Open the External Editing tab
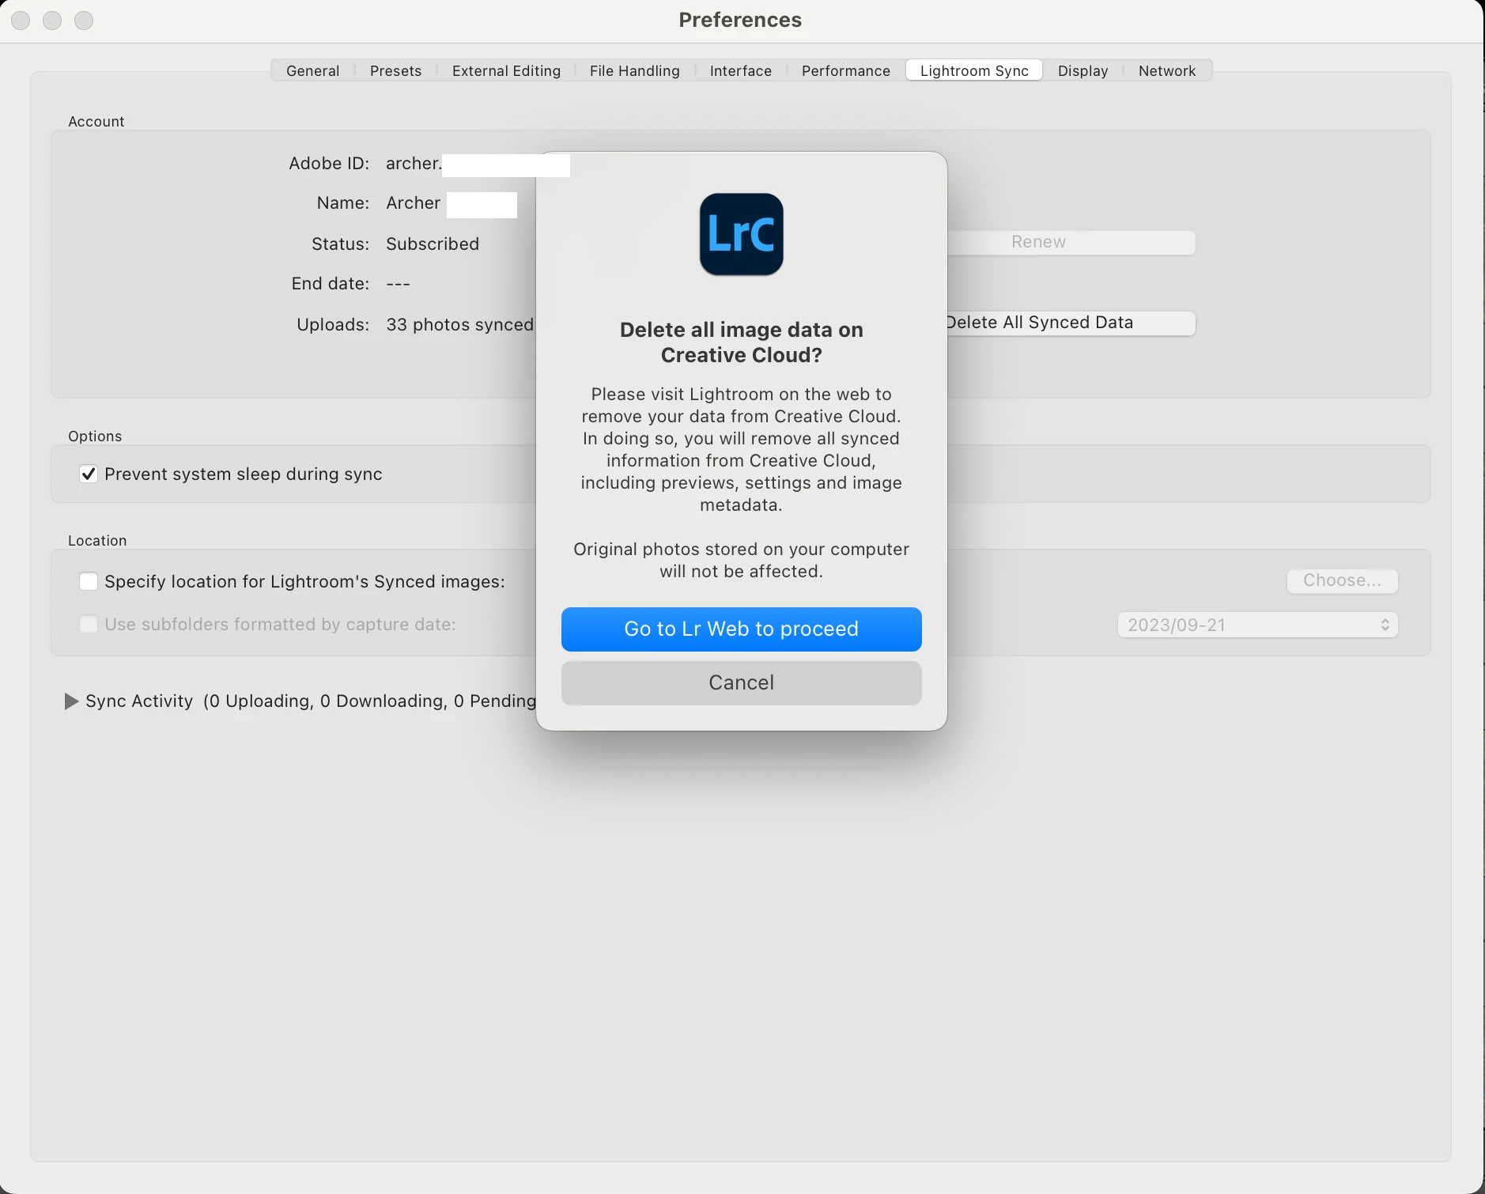Image resolution: width=1485 pixels, height=1194 pixels. click(506, 70)
